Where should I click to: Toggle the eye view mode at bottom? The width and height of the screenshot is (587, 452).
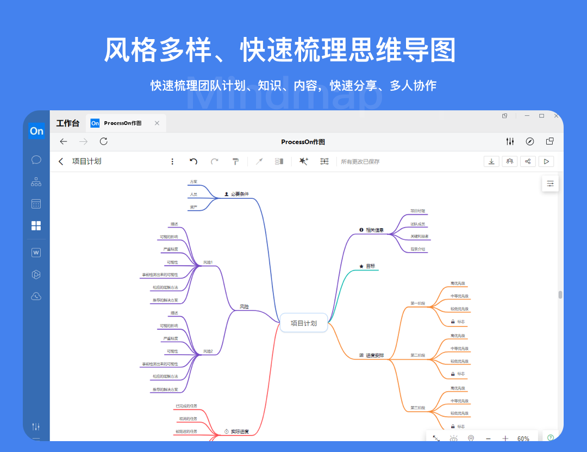pyautogui.click(x=453, y=438)
